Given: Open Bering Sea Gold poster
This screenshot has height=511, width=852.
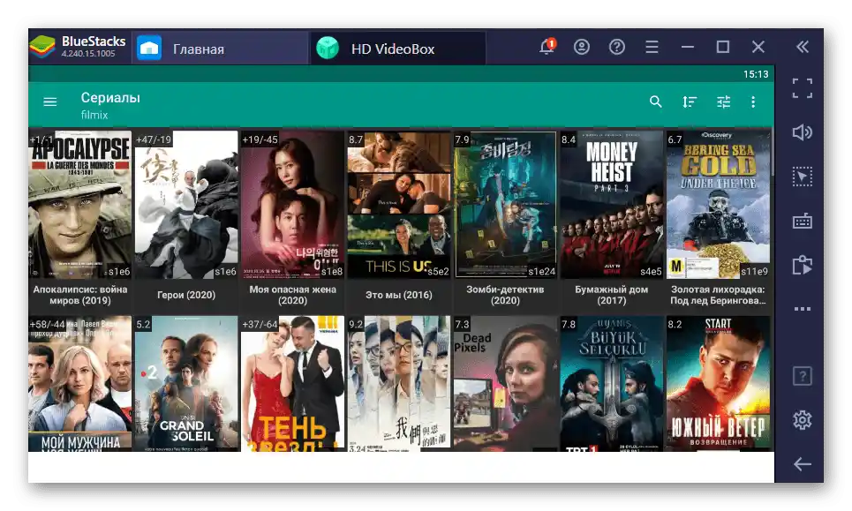Looking at the screenshot, I should tap(718, 205).
